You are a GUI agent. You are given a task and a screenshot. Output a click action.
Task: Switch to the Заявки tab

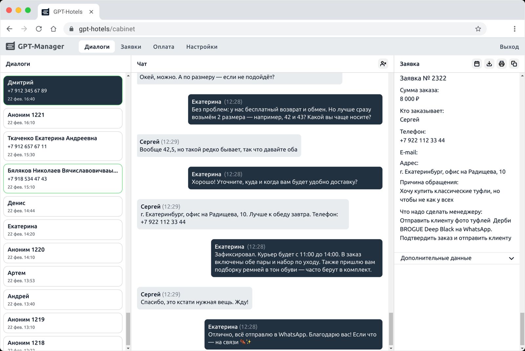click(131, 47)
